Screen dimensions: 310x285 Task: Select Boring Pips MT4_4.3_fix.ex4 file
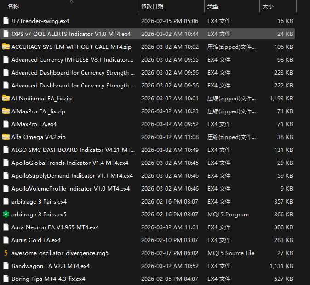(x=48, y=279)
